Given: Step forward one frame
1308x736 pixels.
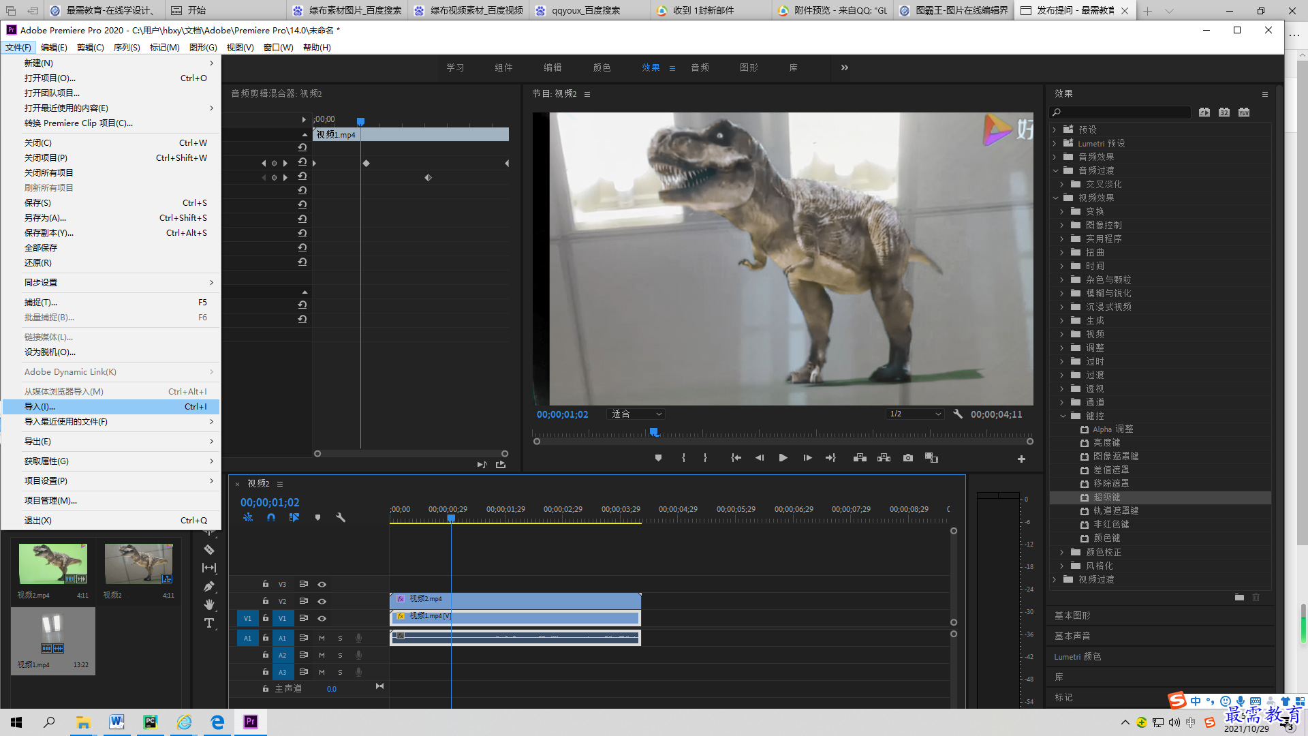Looking at the screenshot, I should click(807, 458).
